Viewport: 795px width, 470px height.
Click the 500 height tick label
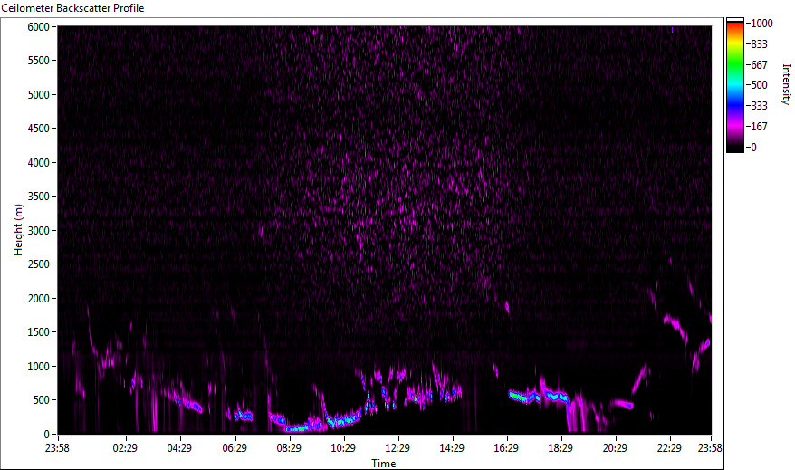click(42, 400)
